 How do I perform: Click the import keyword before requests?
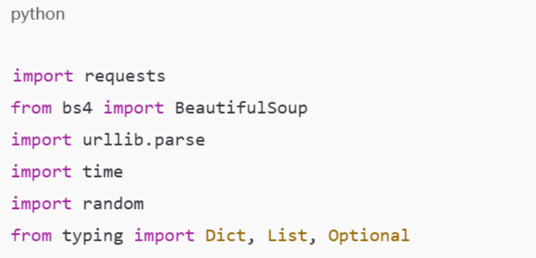42,76
